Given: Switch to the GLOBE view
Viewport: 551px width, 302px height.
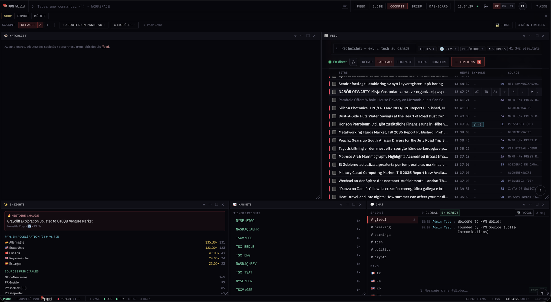Looking at the screenshot, I should click(377, 6).
